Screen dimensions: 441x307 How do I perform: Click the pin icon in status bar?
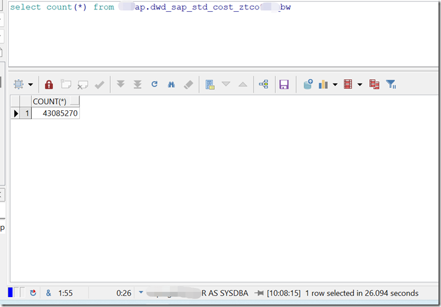(x=259, y=293)
